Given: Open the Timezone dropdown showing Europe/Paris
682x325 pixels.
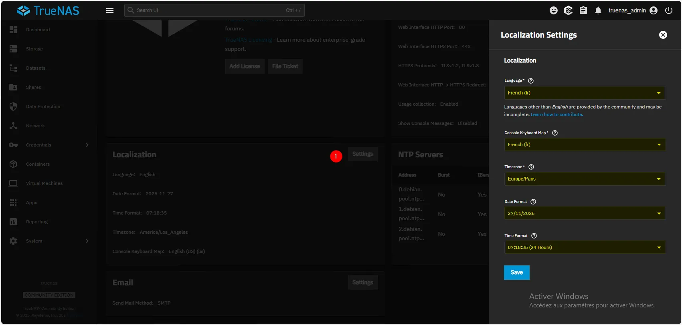Looking at the screenshot, I should [x=584, y=179].
